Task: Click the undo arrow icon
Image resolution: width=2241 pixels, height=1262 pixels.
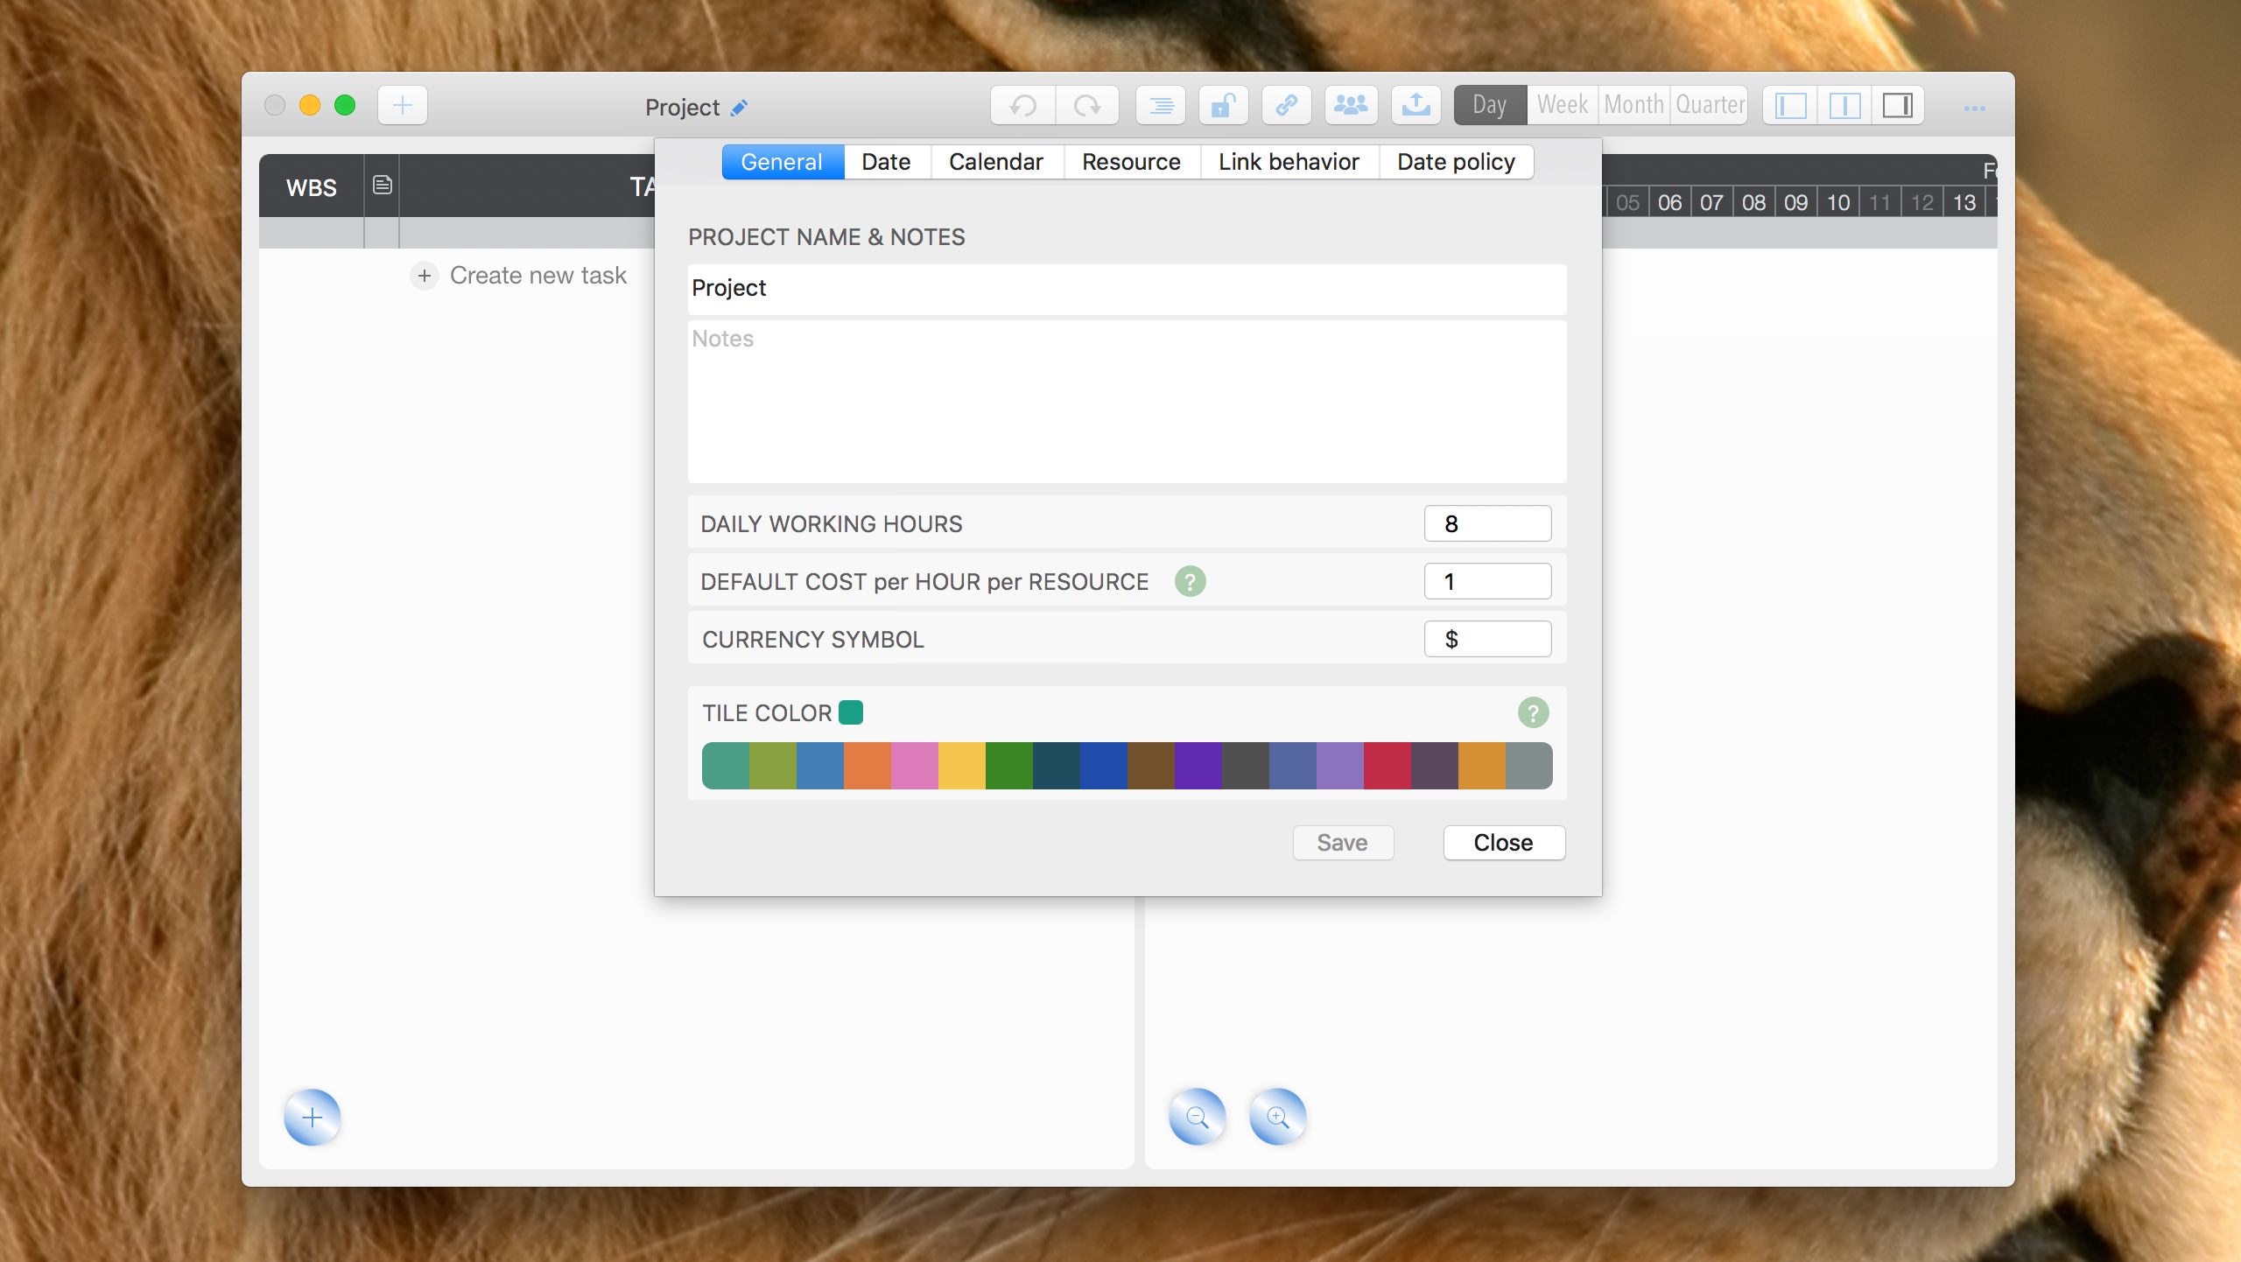Action: click(1022, 106)
